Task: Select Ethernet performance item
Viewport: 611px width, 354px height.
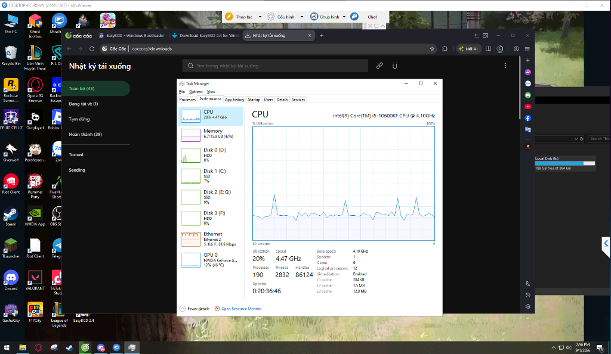Action: (x=211, y=239)
